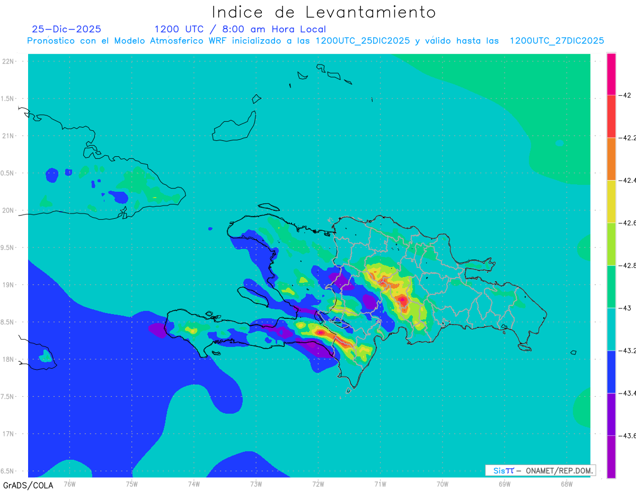Click the "73W" longitude axis label

256,484
